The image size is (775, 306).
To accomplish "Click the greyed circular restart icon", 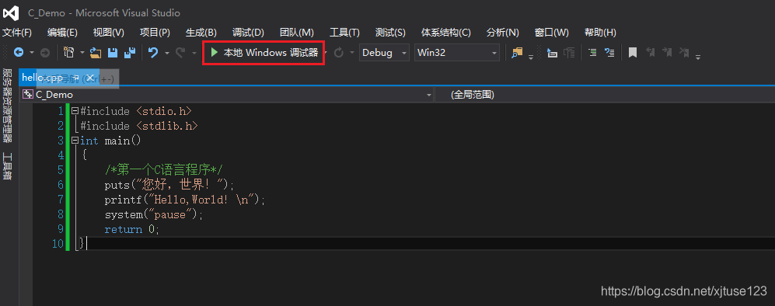I will [x=339, y=52].
